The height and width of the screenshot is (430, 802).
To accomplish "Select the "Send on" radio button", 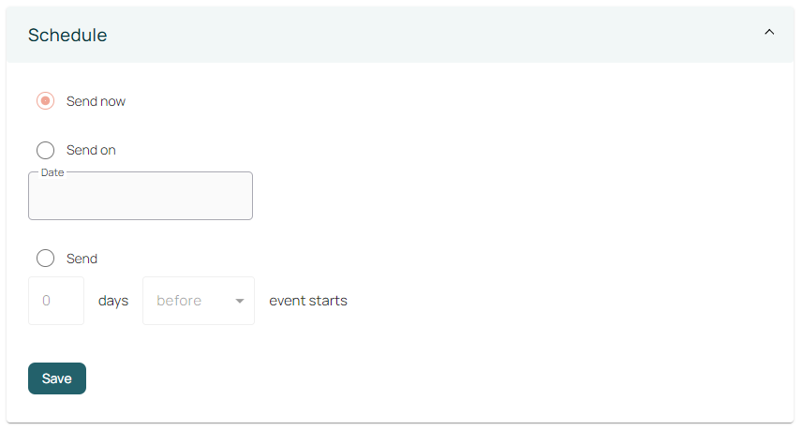I will (45, 150).
